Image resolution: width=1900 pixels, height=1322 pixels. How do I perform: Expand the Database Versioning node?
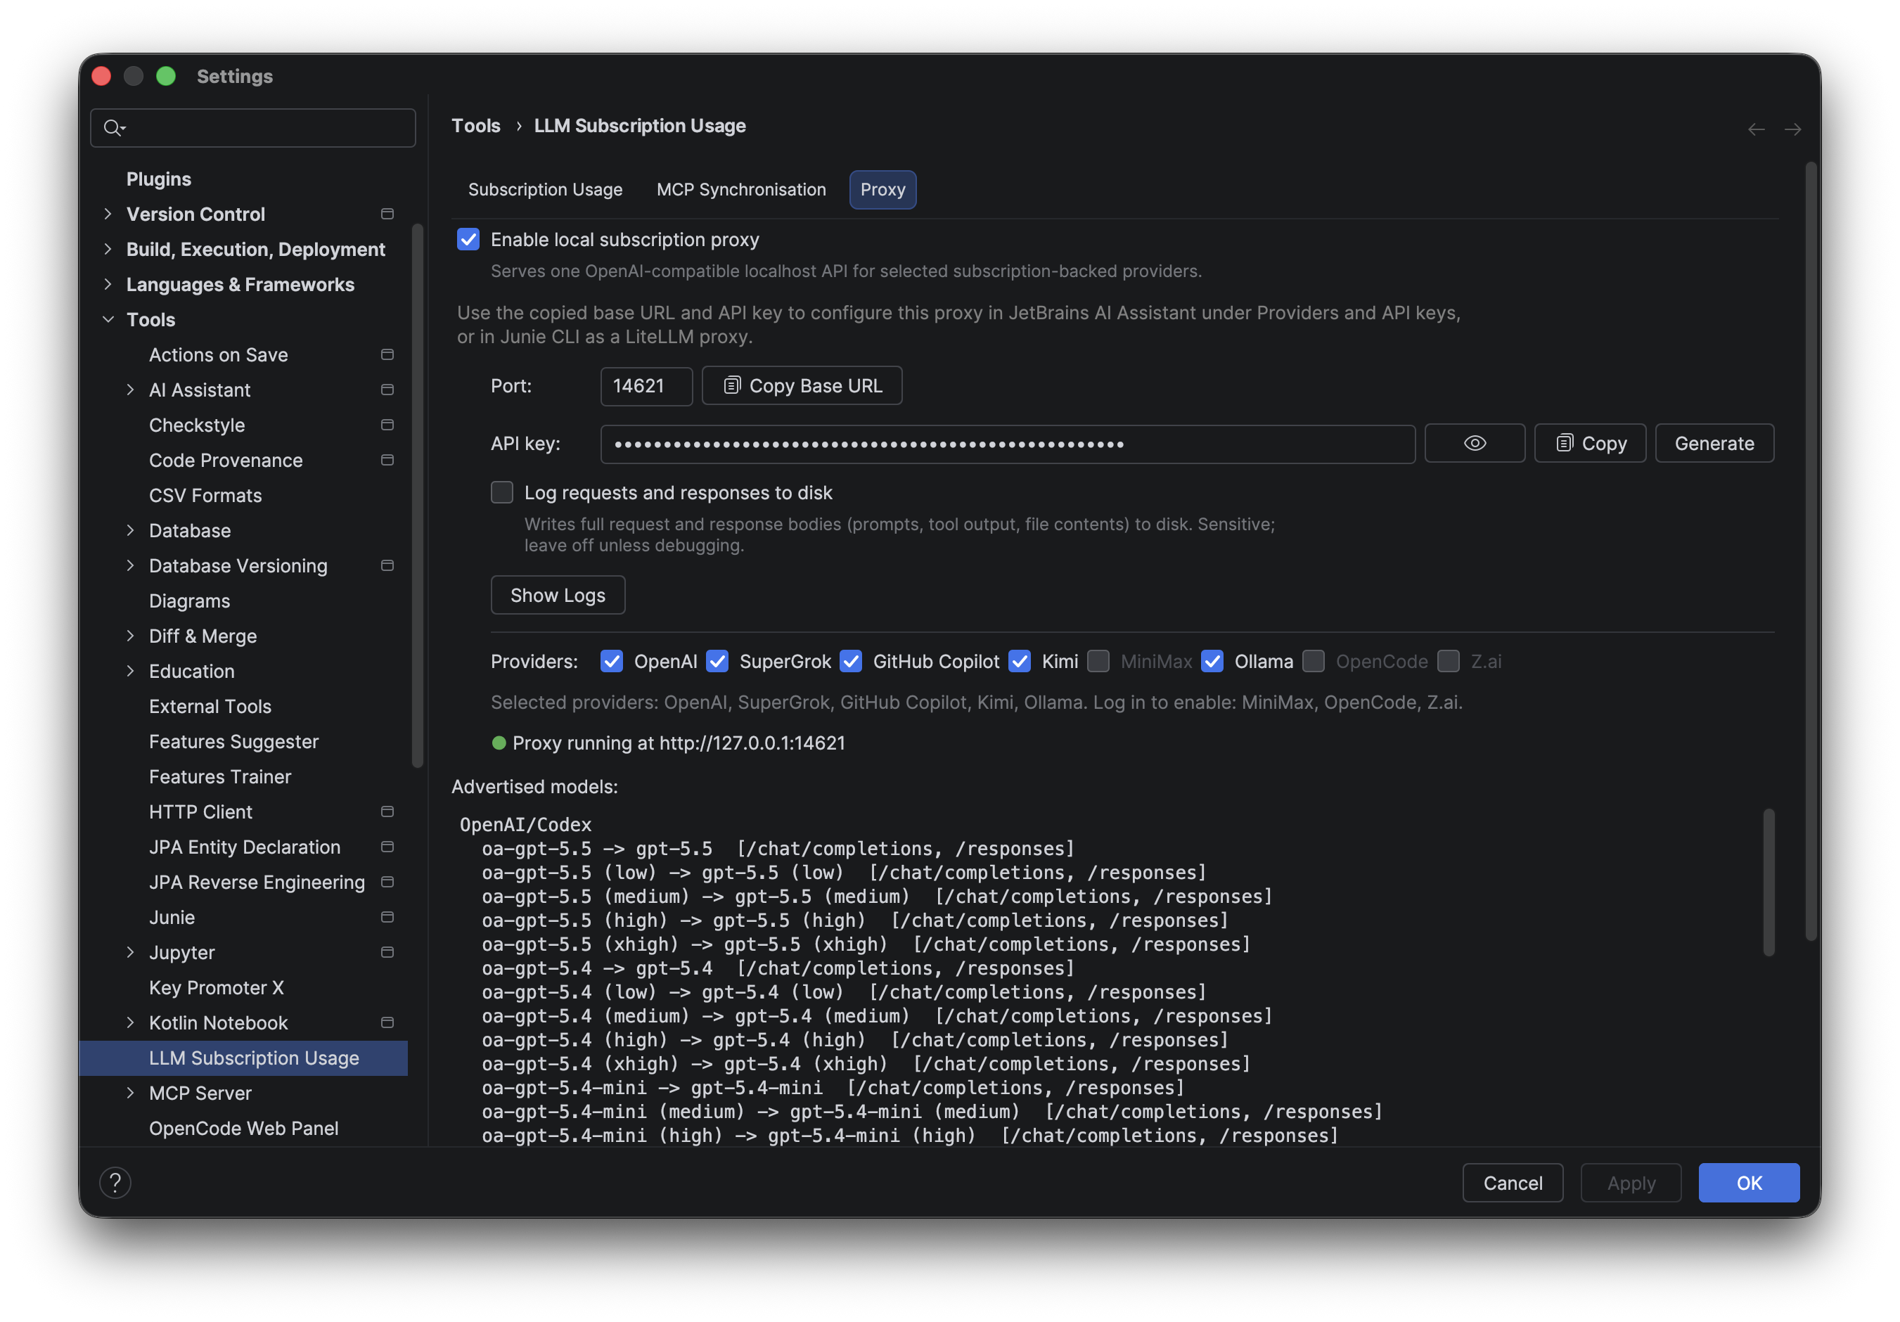130,566
